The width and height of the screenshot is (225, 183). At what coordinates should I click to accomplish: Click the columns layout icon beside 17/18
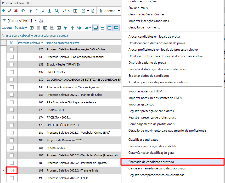(75, 11)
